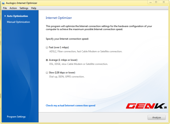The width and height of the screenshot is (170, 124).
Task: Select the Fast (over 1 mbps) option
Action: [47, 47]
